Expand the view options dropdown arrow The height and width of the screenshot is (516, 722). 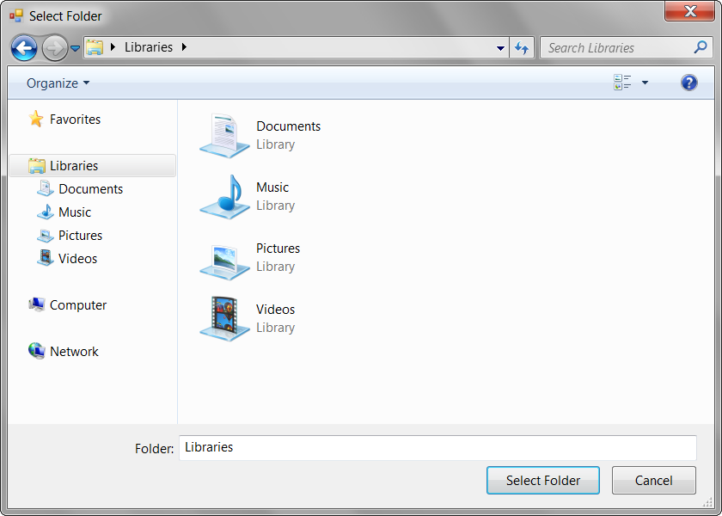tap(645, 83)
